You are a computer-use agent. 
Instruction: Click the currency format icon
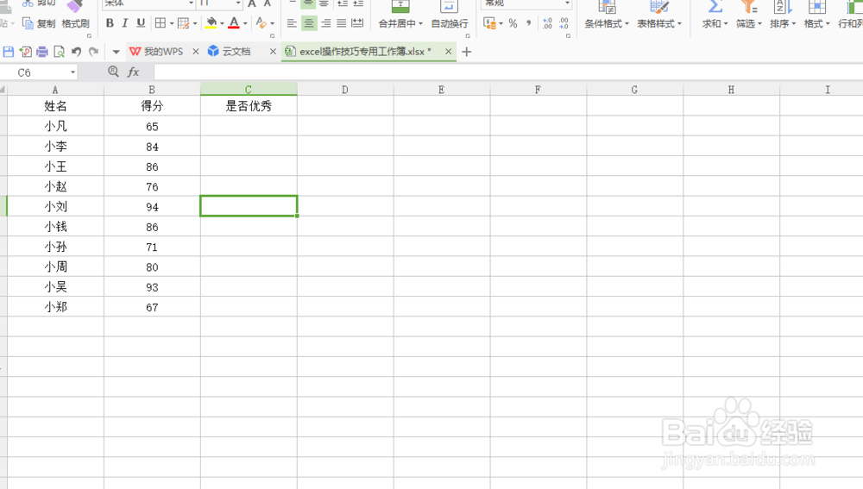(489, 23)
